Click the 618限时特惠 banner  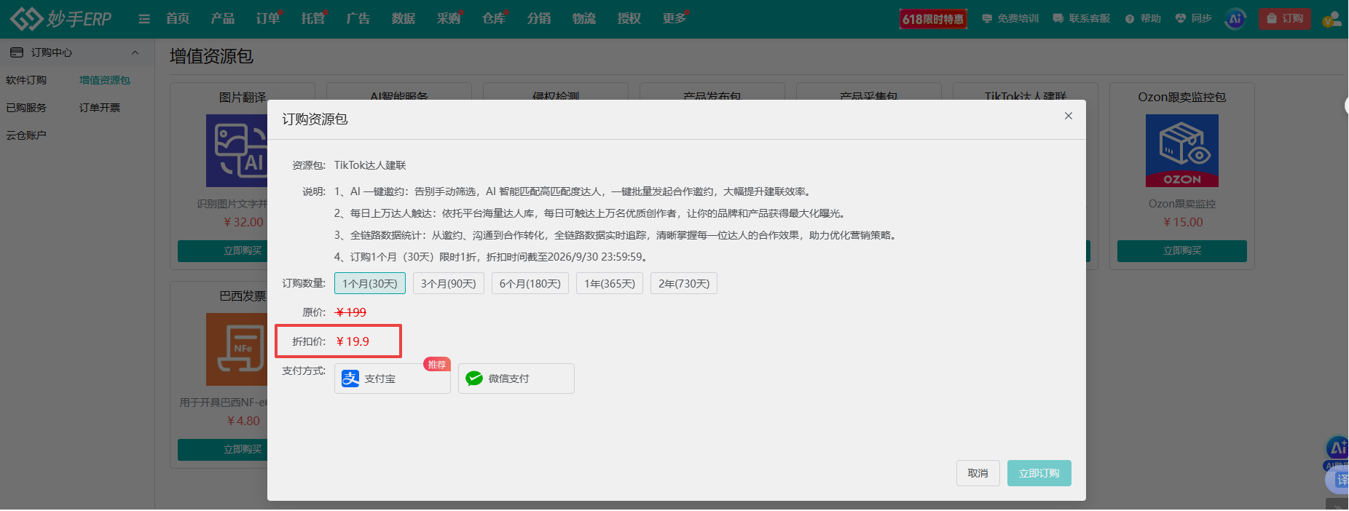click(x=933, y=19)
